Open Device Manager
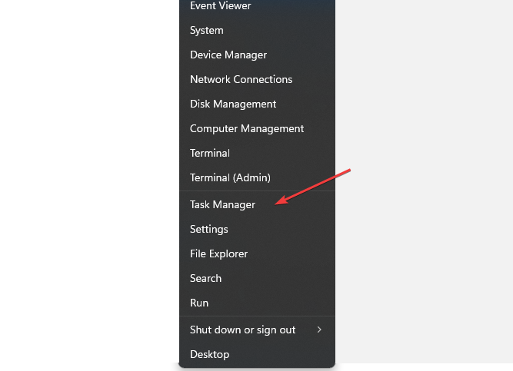Viewport: 513px width, 371px height. [x=228, y=55]
